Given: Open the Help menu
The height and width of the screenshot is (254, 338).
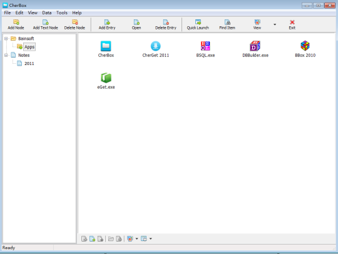Looking at the screenshot, I should pos(77,13).
